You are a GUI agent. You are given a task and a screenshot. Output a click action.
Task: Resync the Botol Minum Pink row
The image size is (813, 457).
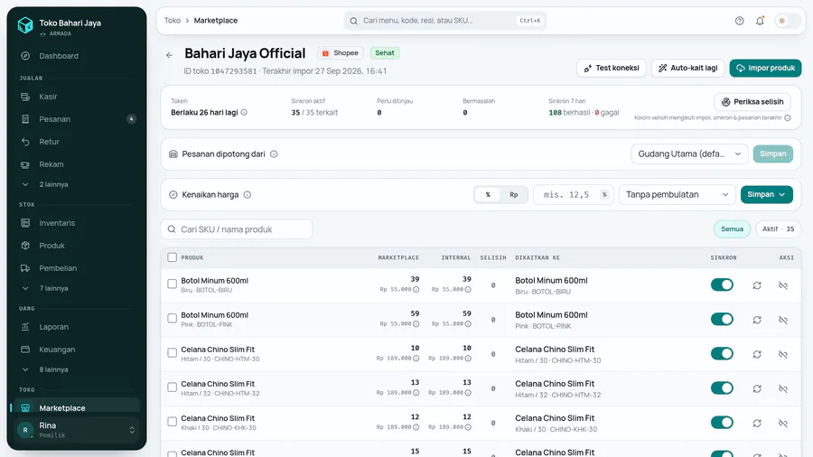click(757, 320)
